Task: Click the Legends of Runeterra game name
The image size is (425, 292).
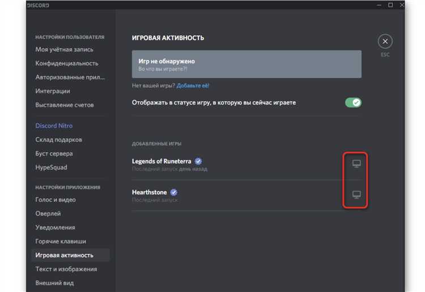Action: (x=161, y=161)
